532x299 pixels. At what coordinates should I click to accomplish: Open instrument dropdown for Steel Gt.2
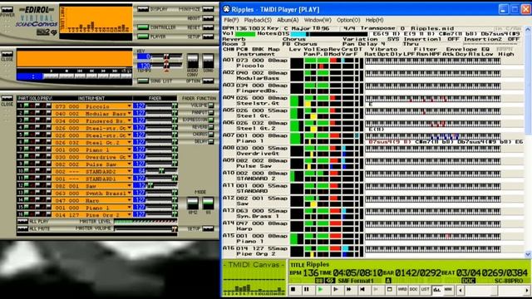pyautogui.click(x=130, y=142)
